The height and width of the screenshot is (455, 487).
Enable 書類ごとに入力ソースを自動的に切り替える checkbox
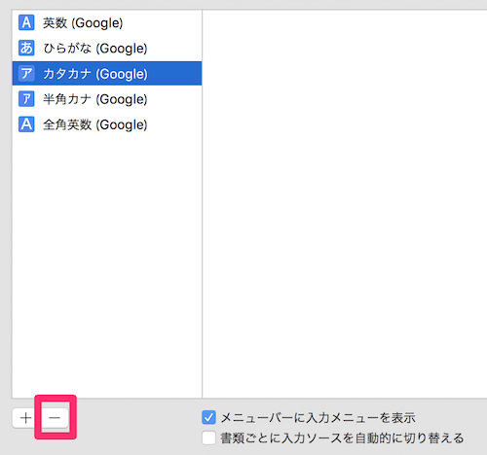[x=208, y=437]
